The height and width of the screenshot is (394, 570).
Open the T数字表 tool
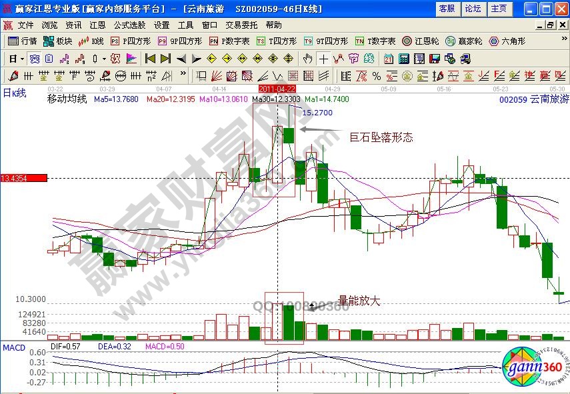[375, 41]
